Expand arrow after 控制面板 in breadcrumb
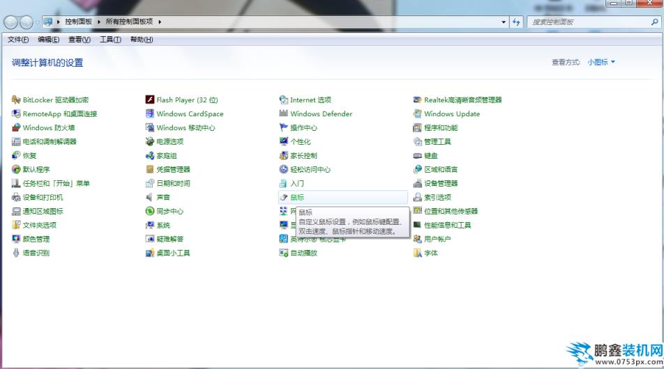Viewport: 664px width, 369px height. pyautogui.click(x=98, y=22)
